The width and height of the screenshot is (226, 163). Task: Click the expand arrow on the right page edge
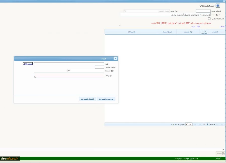(x=223, y=149)
